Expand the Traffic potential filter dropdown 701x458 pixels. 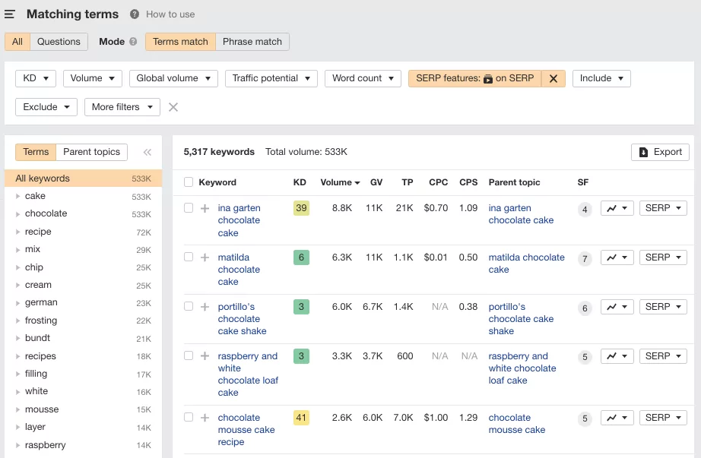(x=271, y=78)
